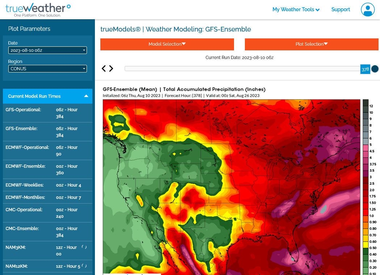Select the NAM3KM model run row
This screenshot has height=275, width=380.
point(47,251)
